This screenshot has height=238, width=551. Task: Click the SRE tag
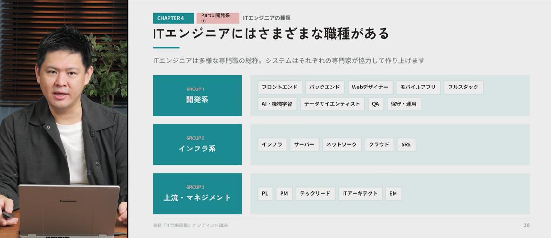point(406,144)
